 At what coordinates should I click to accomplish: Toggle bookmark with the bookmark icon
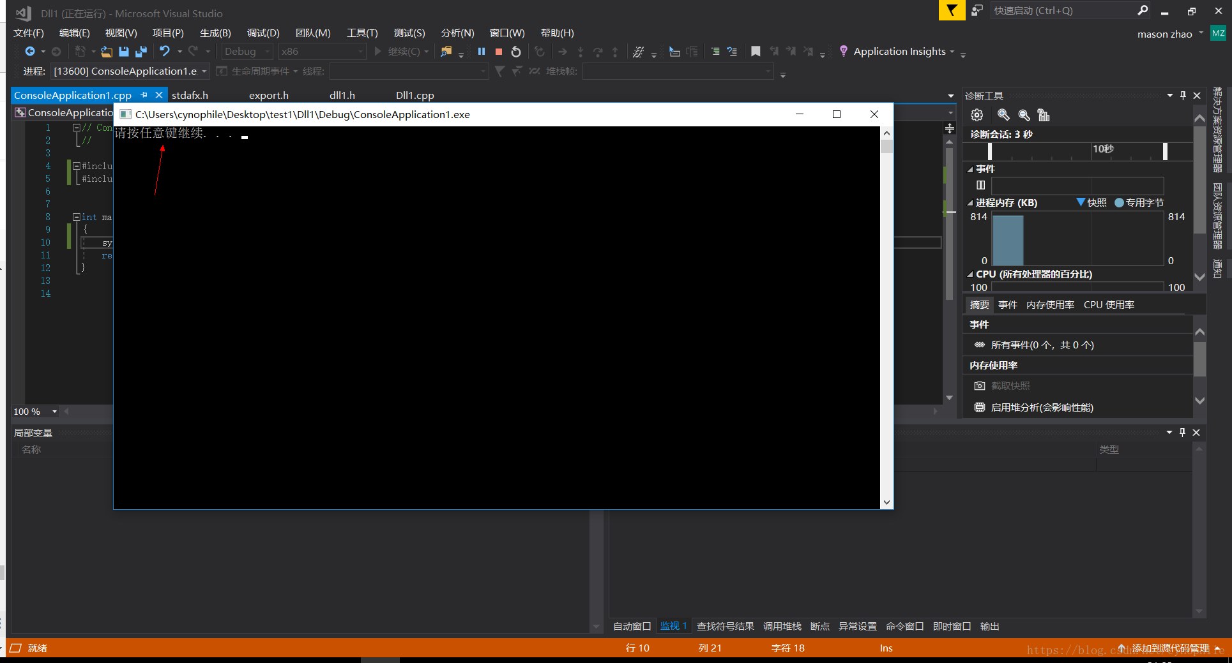(x=756, y=51)
